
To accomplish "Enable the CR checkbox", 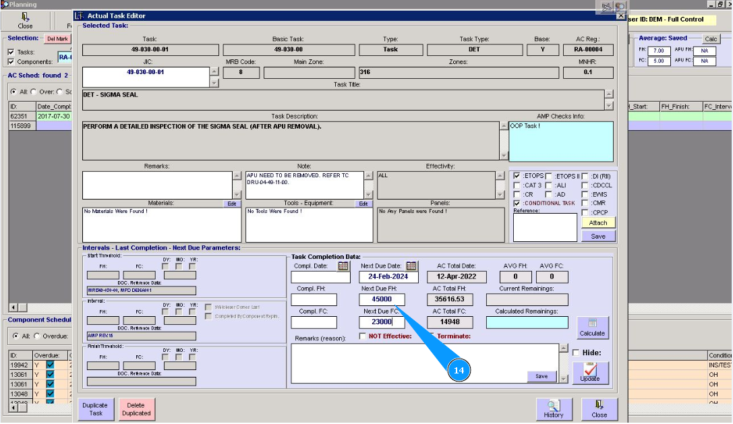I will tap(517, 194).
